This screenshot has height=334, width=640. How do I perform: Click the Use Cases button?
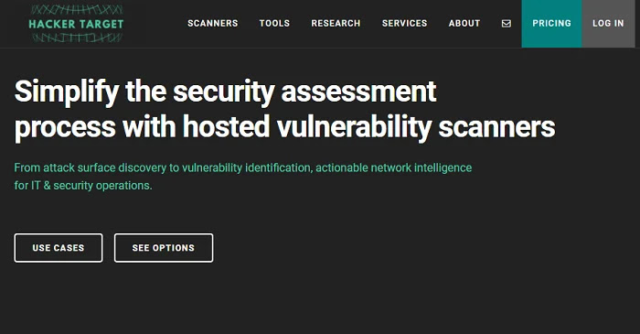pos(59,248)
